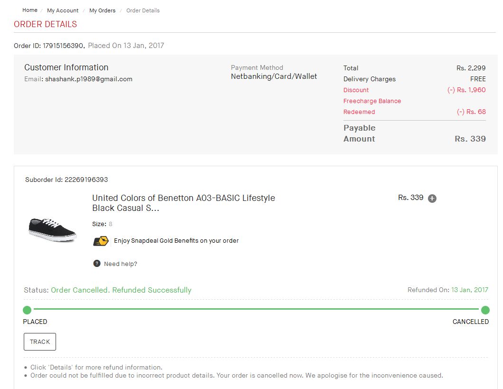Click the Snapdeal Gold badge icon
Screen dimensions: 503x389
(x=101, y=241)
